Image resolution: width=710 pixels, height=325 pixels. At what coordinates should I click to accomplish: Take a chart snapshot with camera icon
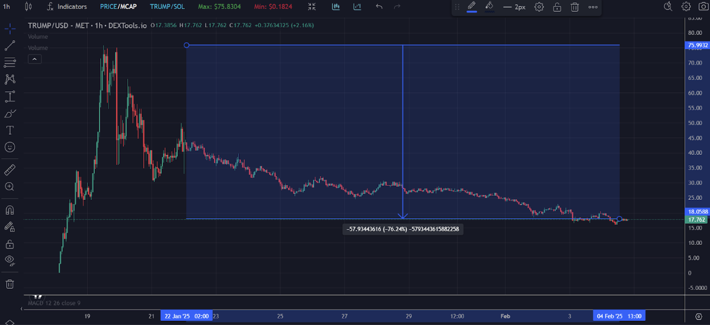(703, 7)
